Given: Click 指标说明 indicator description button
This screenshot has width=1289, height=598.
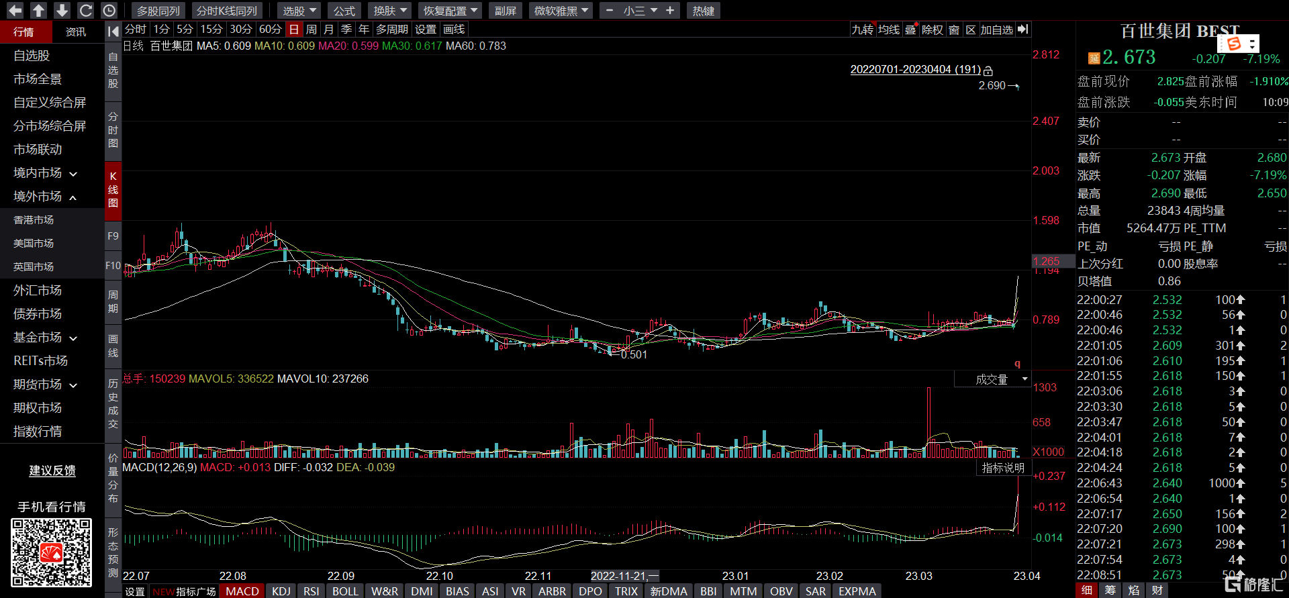Looking at the screenshot, I should 1003,468.
